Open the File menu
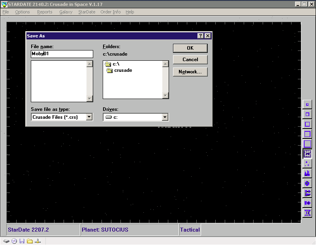The height and width of the screenshot is (245, 316). (6, 12)
